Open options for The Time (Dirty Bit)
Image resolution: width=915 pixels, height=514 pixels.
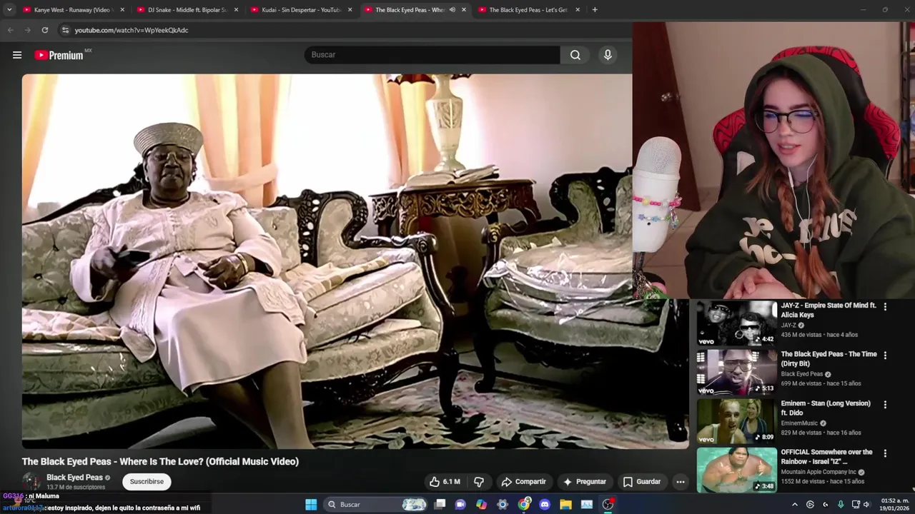[885, 355]
